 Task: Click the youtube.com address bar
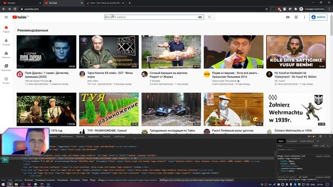click(x=142, y=9)
